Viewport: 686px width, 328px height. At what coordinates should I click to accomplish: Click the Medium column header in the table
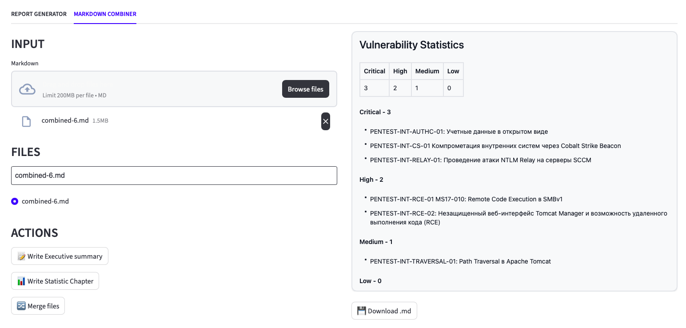pos(427,71)
